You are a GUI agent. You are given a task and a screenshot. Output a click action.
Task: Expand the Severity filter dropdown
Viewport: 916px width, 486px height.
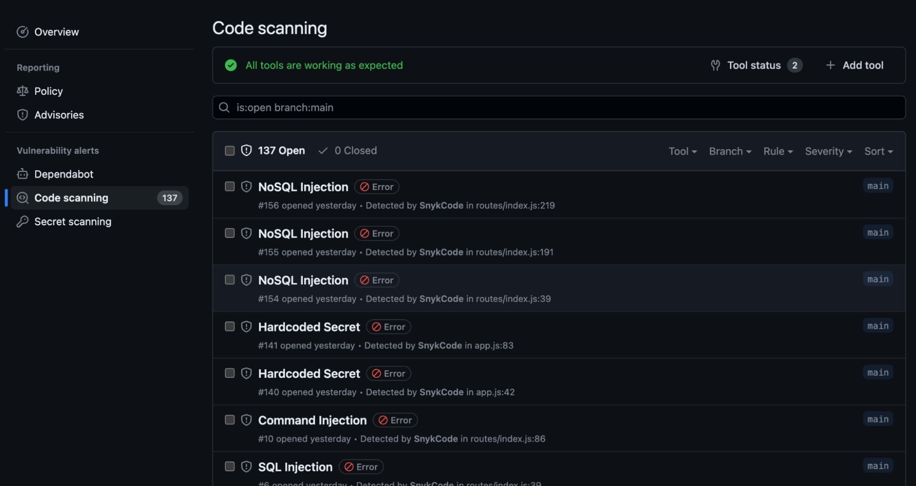point(828,151)
